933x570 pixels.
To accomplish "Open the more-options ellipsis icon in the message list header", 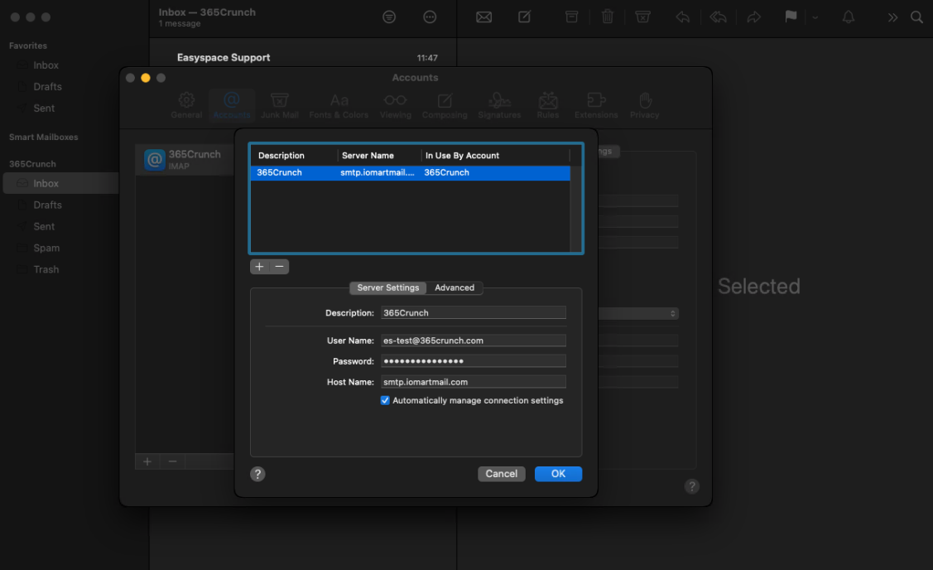I will point(430,17).
